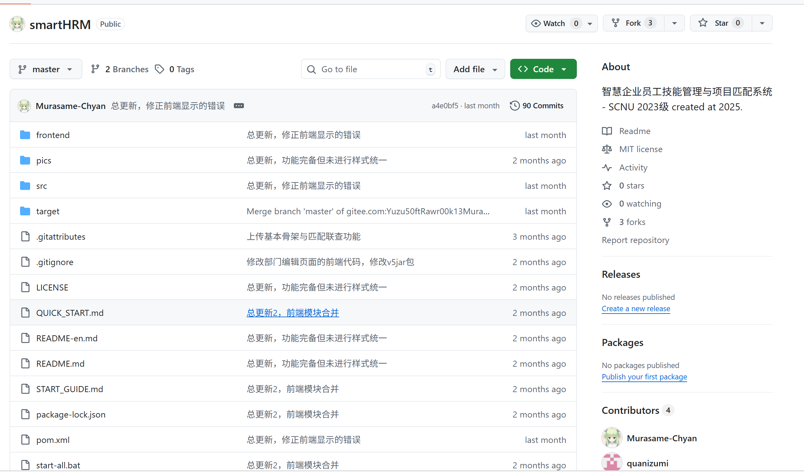Open the MIT license link

(641, 149)
